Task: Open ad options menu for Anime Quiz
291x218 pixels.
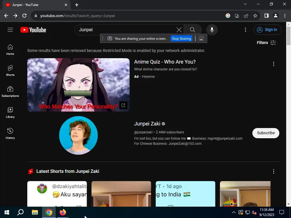Action: tap(274, 64)
